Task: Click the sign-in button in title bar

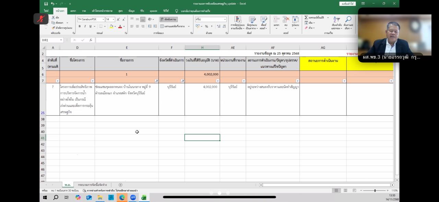Action: pos(347,4)
